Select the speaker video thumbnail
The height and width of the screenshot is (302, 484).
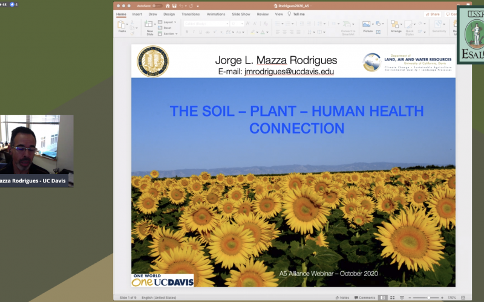click(x=37, y=151)
